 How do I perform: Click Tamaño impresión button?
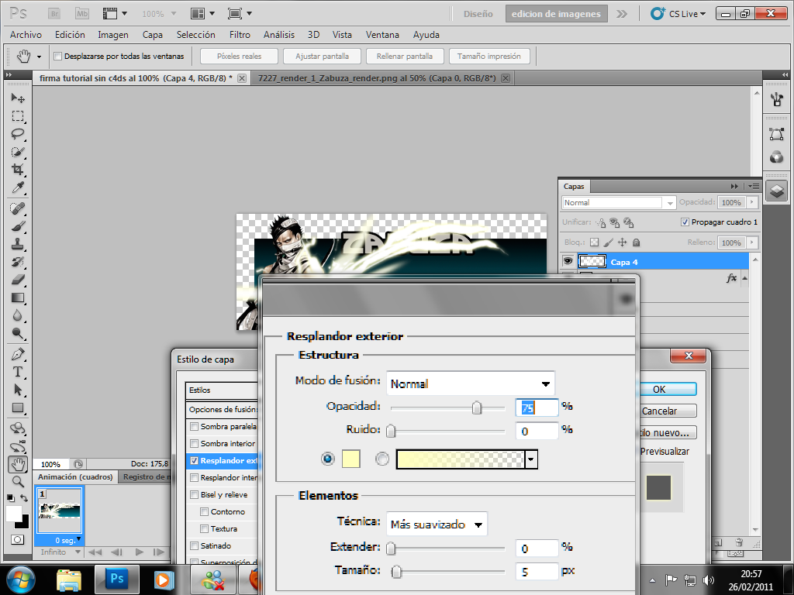pyautogui.click(x=489, y=56)
